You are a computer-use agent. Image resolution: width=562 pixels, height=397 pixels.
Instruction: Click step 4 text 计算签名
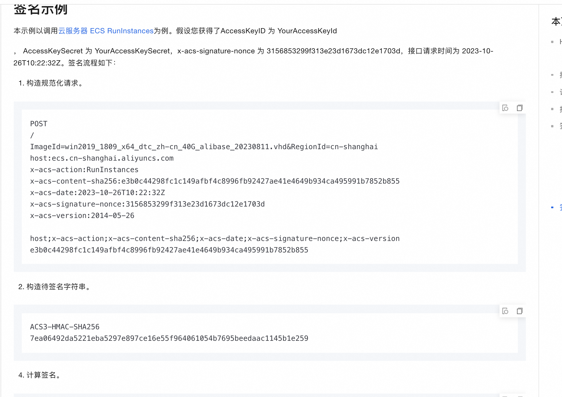pos(41,375)
